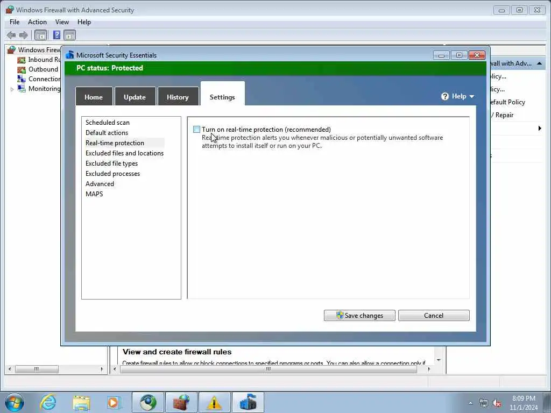Launch Internet Explorer from taskbar

48,402
